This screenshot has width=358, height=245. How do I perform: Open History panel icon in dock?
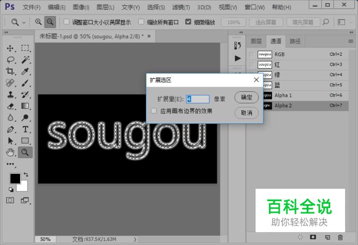237,45
